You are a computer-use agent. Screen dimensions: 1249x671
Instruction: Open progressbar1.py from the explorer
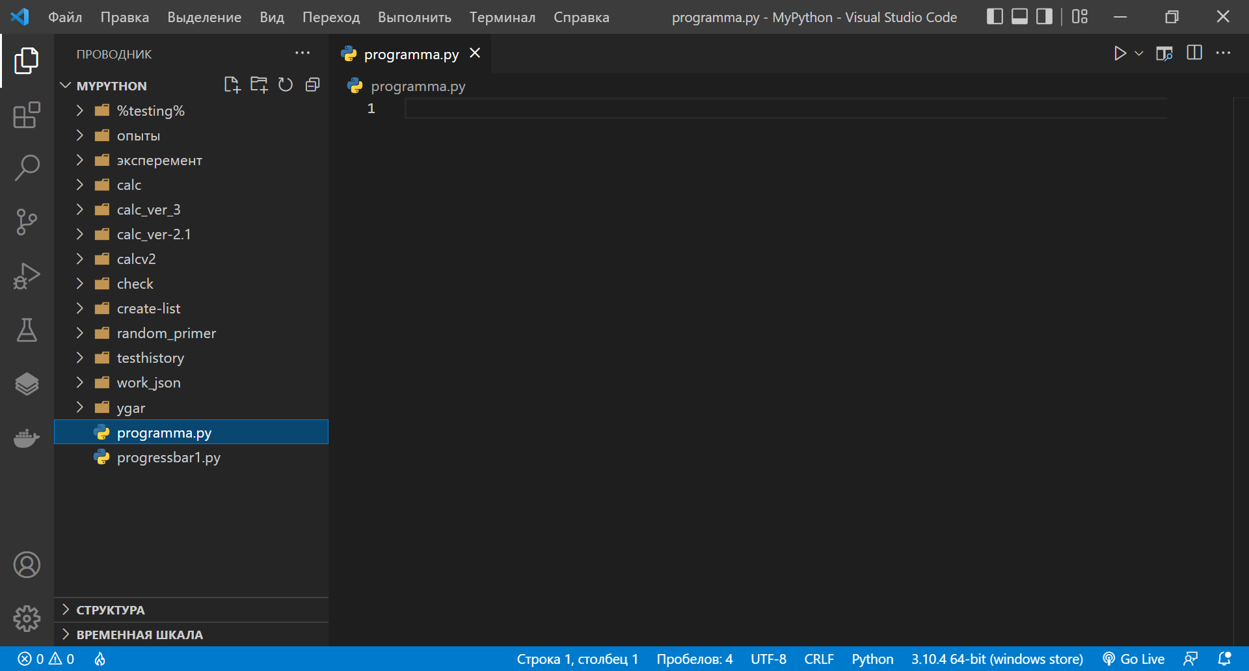[168, 458]
